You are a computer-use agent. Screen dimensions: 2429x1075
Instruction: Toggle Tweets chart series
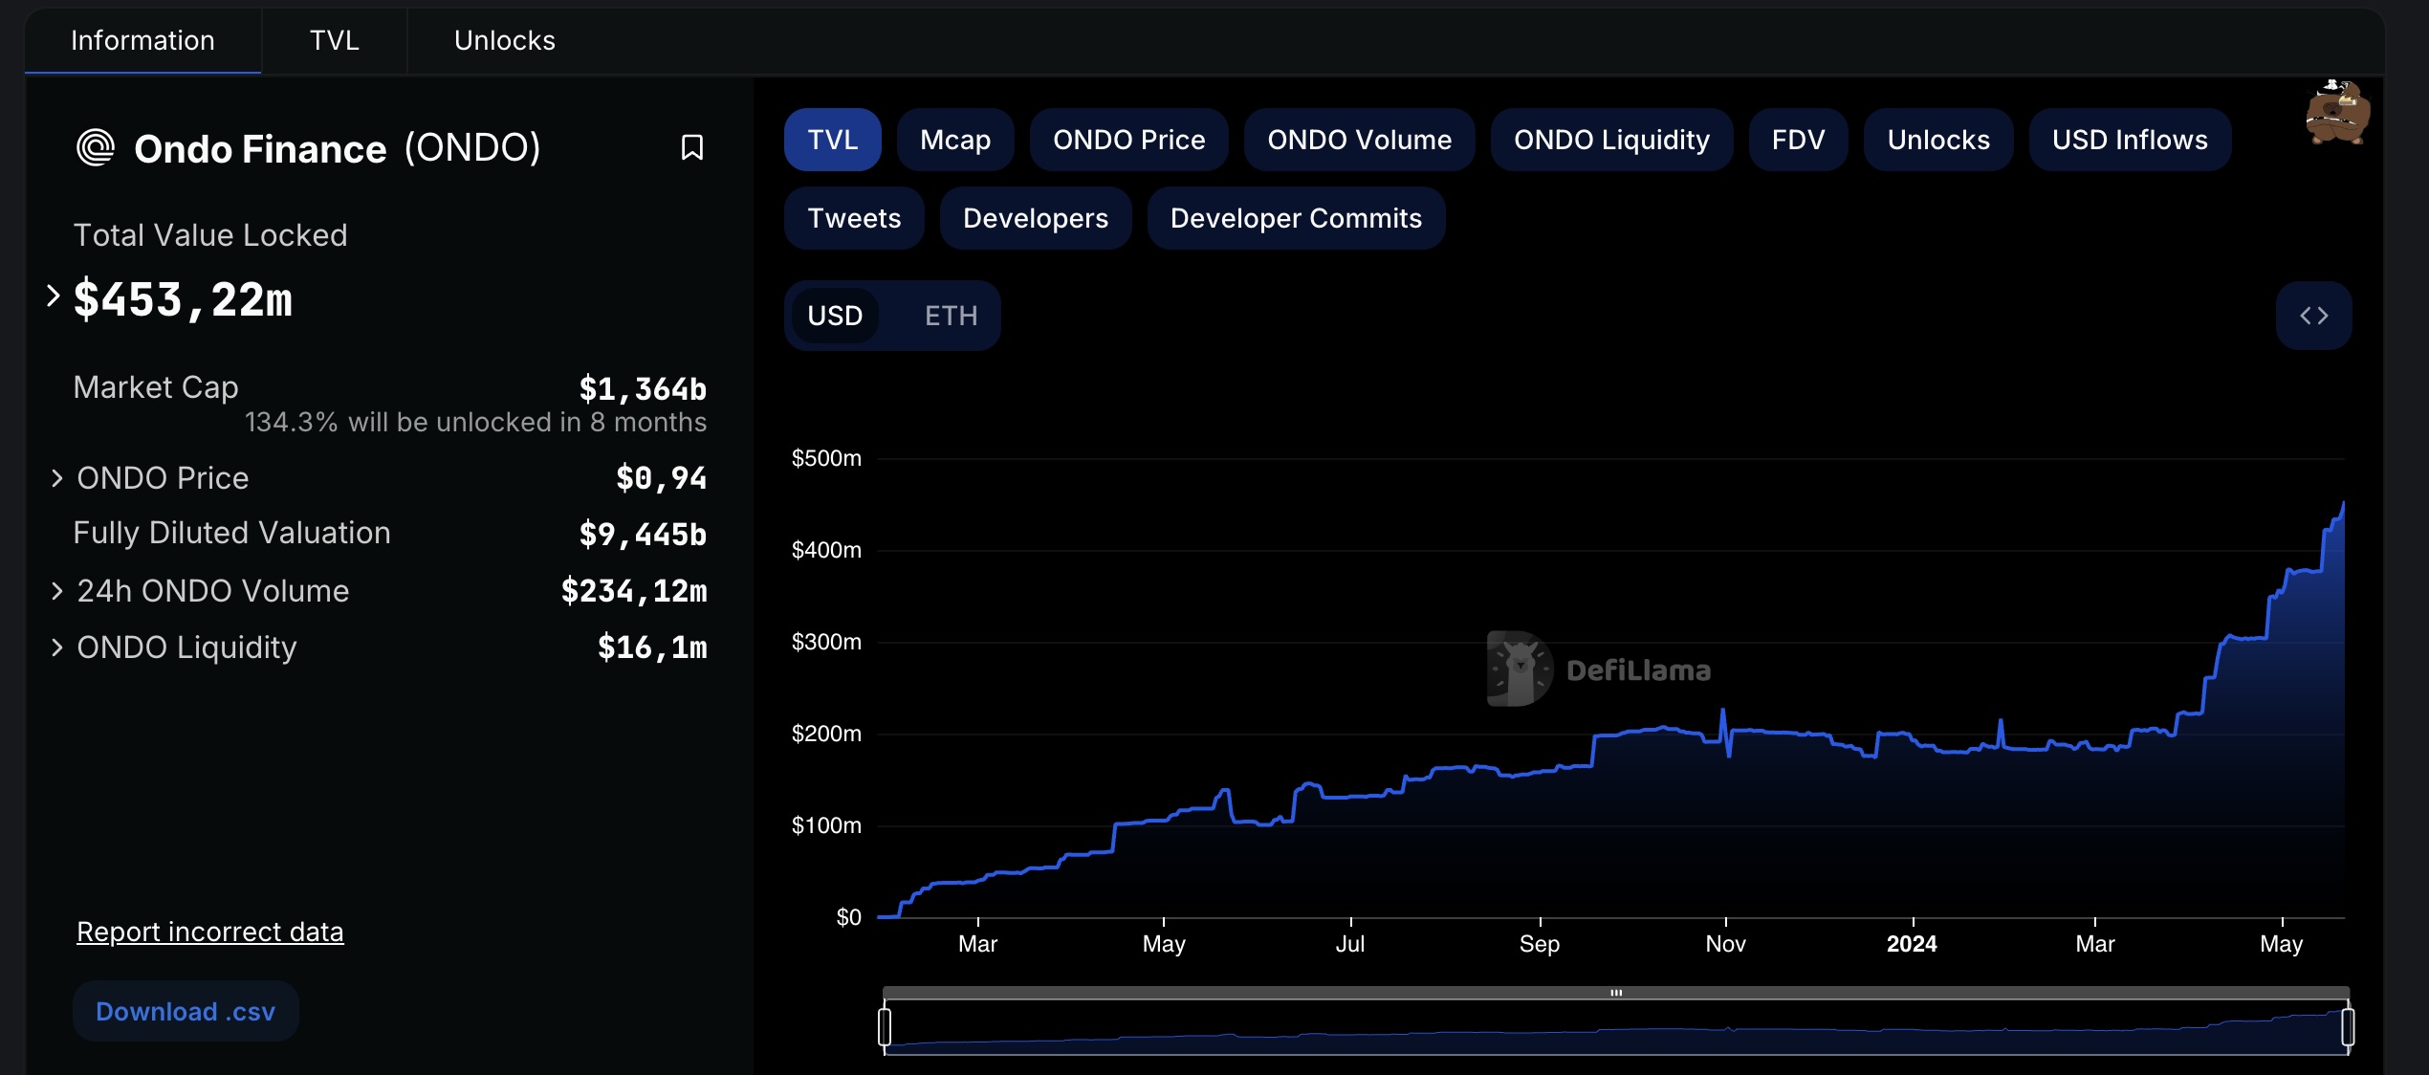point(854,218)
